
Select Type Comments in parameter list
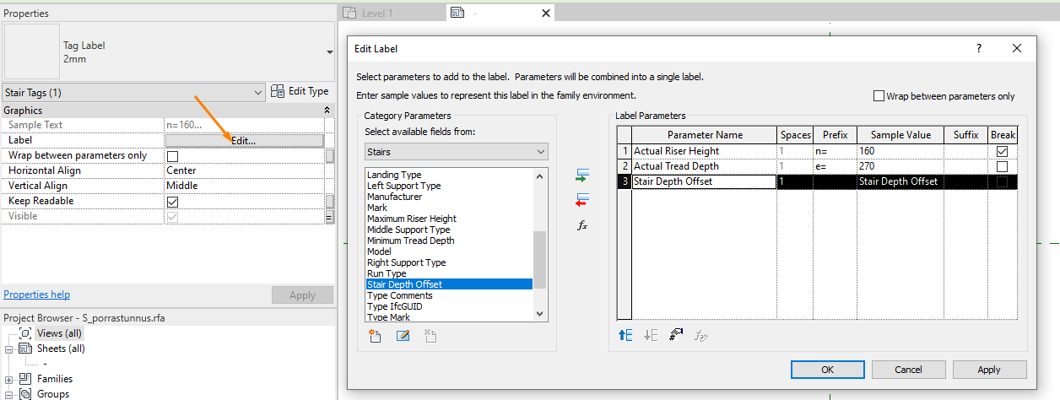(x=400, y=295)
